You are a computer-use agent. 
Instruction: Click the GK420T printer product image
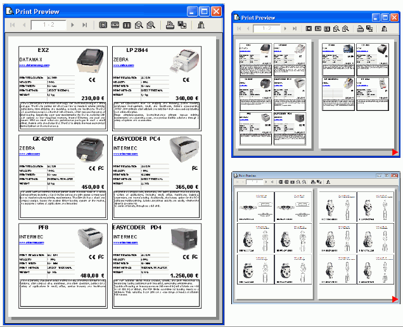(90, 150)
